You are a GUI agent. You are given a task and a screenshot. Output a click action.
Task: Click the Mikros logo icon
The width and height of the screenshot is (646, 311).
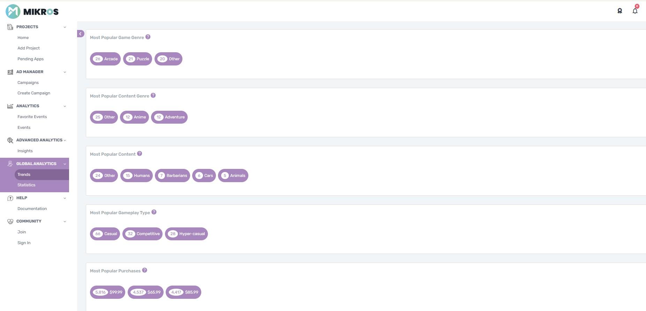point(13,11)
